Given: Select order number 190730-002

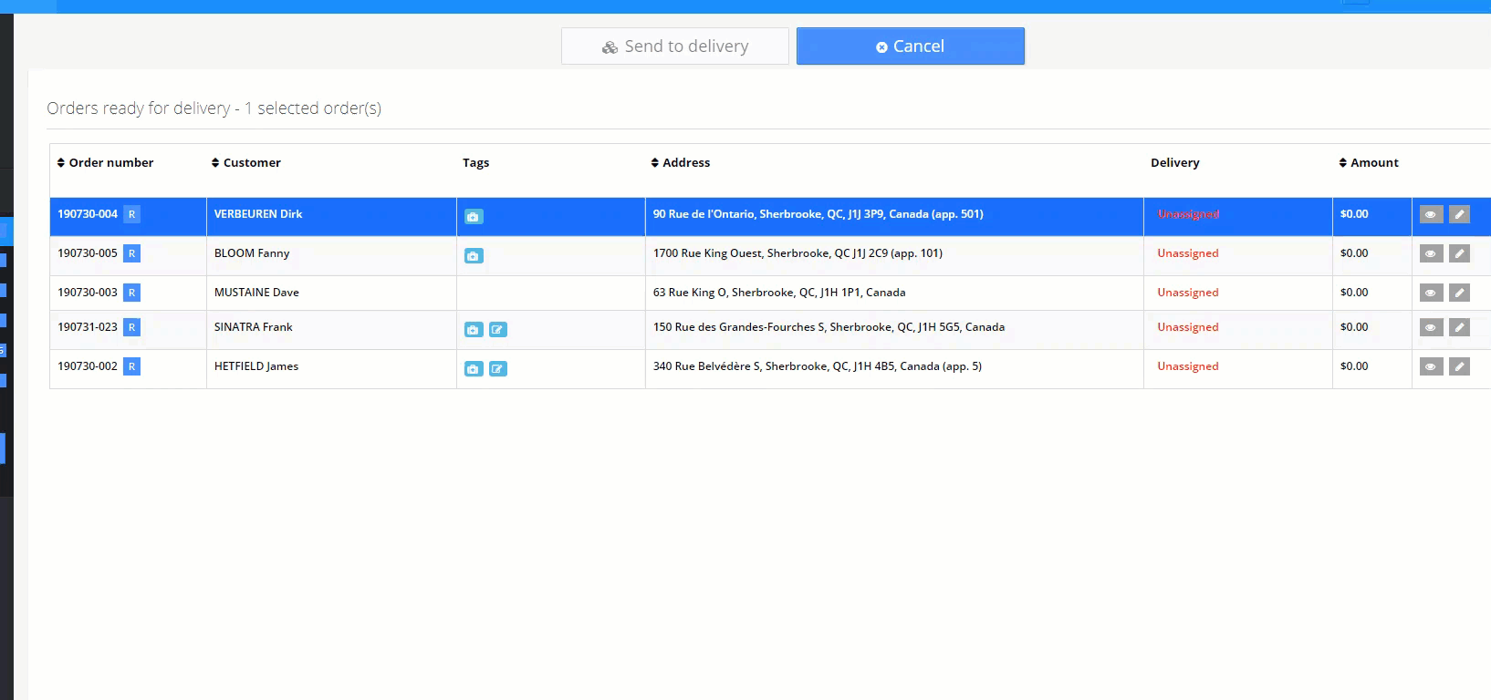Looking at the screenshot, I should 88,366.
